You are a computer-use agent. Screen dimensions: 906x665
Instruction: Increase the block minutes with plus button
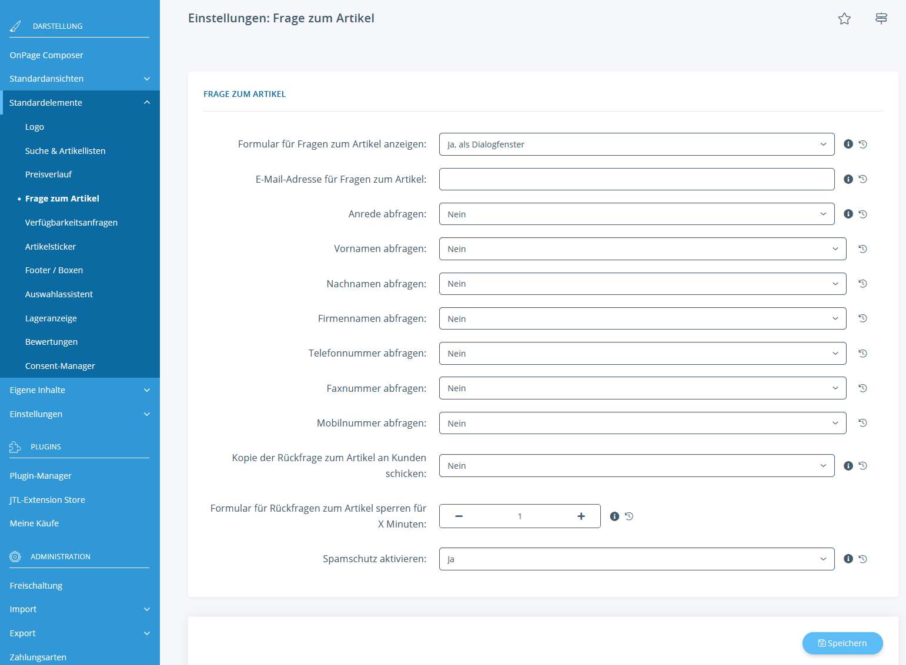pos(581,516)
